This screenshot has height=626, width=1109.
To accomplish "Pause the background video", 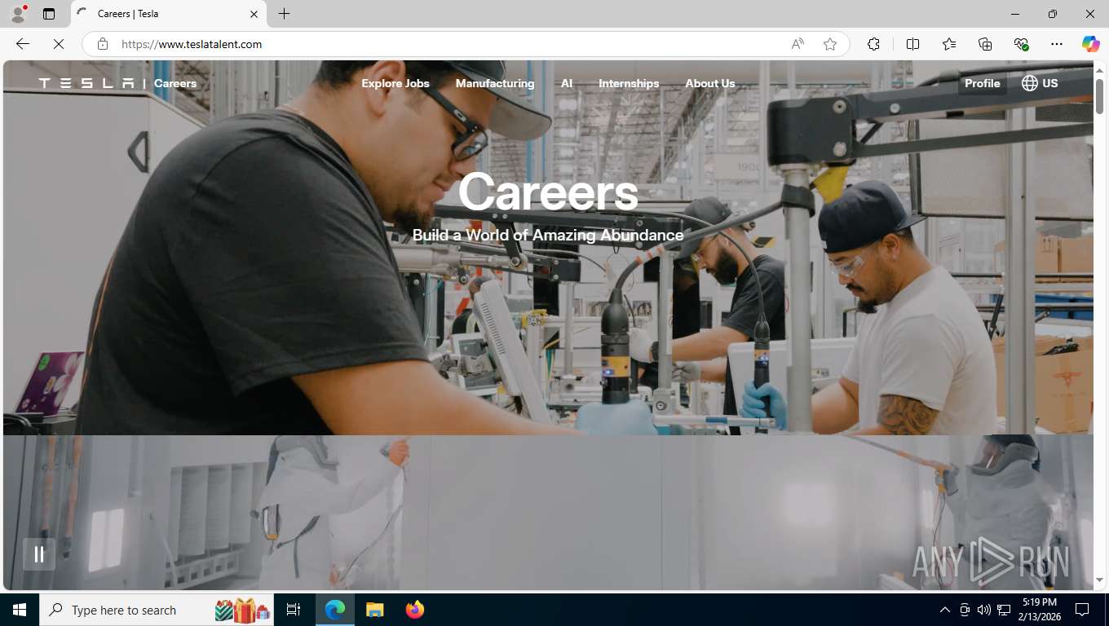I will (x=38, y=554).
